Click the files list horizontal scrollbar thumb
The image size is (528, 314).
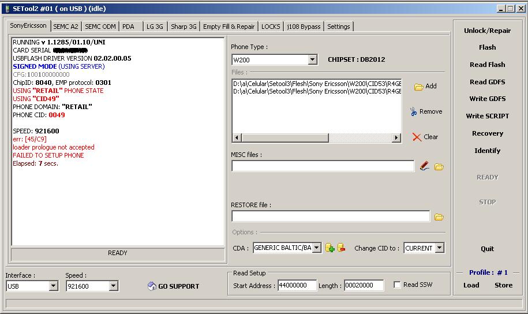click(285, 137)
